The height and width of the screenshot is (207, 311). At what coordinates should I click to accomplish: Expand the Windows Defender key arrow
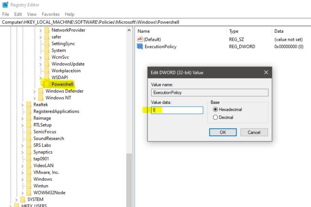(x=34, y=91)
